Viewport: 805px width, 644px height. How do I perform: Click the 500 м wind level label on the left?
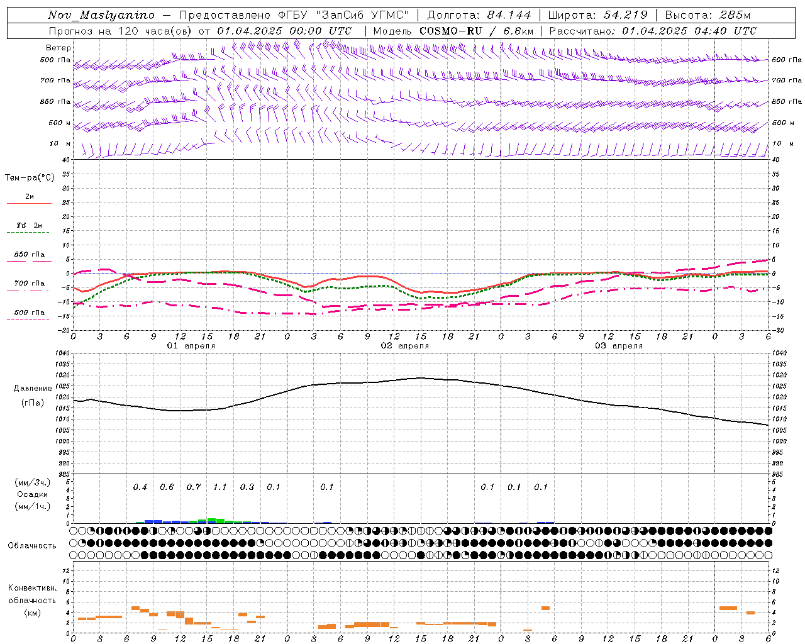[60, 123]
